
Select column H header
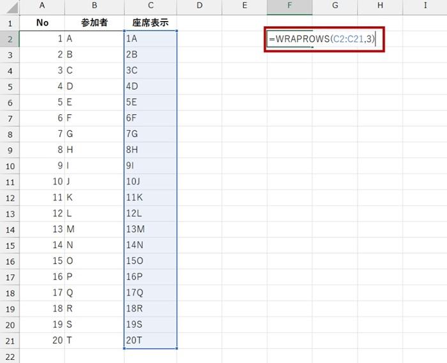point(380,6)
